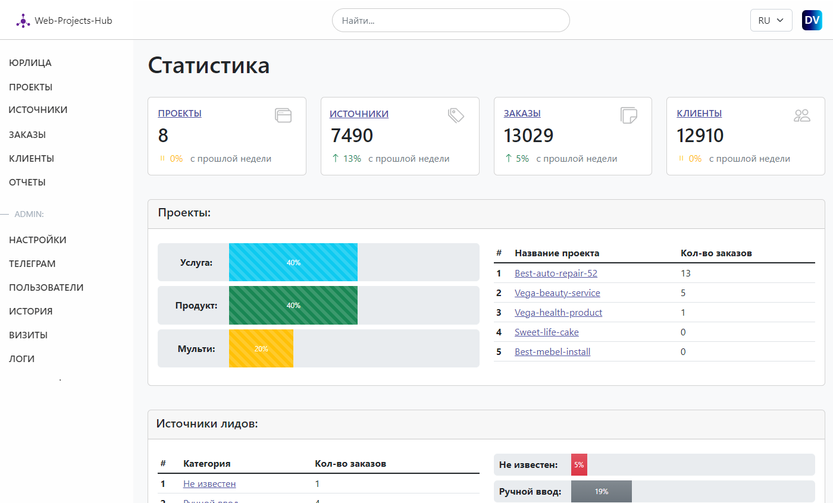Click the people icon on the КЛИЕНТЫ card
The width and height of the screenshot is (833, 503).
coord(802,115)
